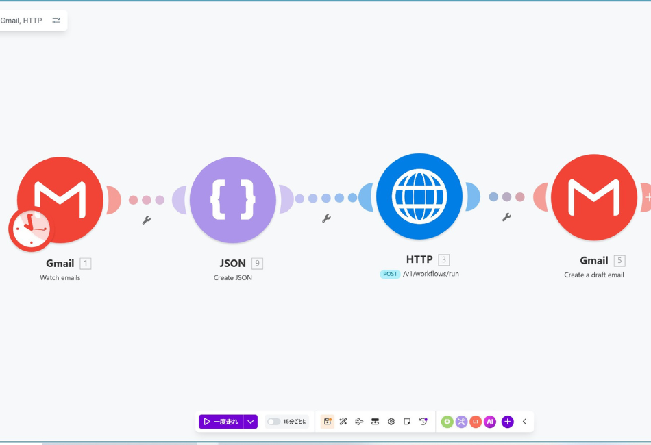Toggle the 15分ごとに scheduling switch
Viewport: 651px width, 445px height.
click(273, 421)
